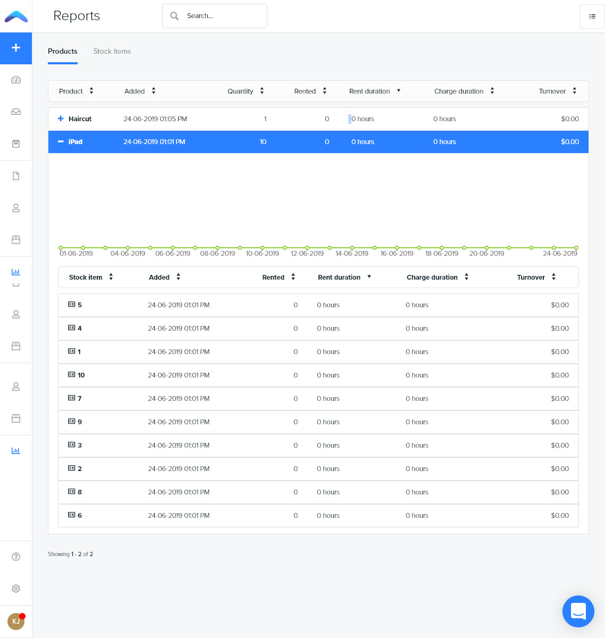This screenshot has width=605, height=638.
Task: Switch to the Stock items tab
Action: pos(112,52)
